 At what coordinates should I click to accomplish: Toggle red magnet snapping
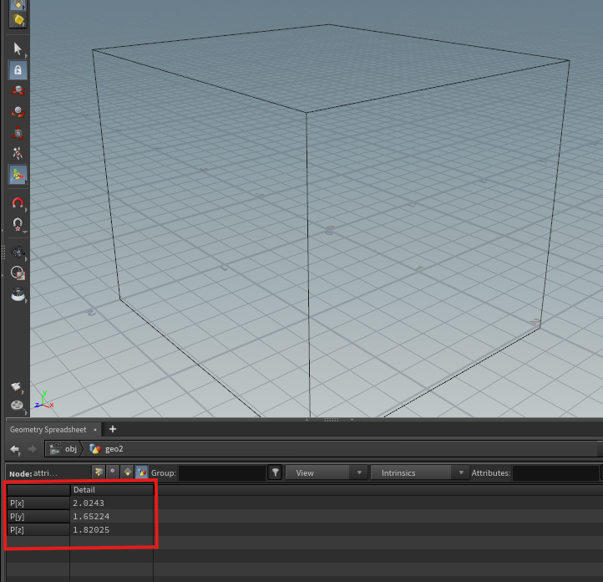(x=18, y=203)
